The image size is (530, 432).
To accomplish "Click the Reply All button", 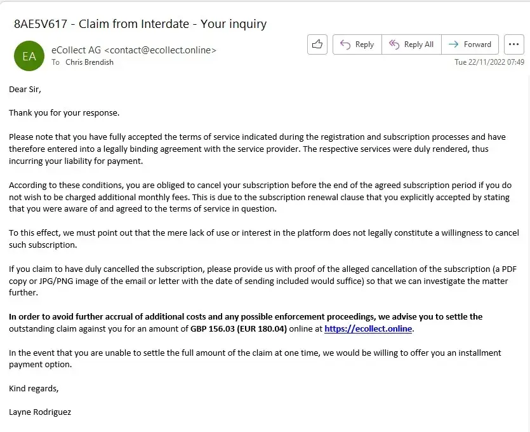I will click(x=411, y=44).
